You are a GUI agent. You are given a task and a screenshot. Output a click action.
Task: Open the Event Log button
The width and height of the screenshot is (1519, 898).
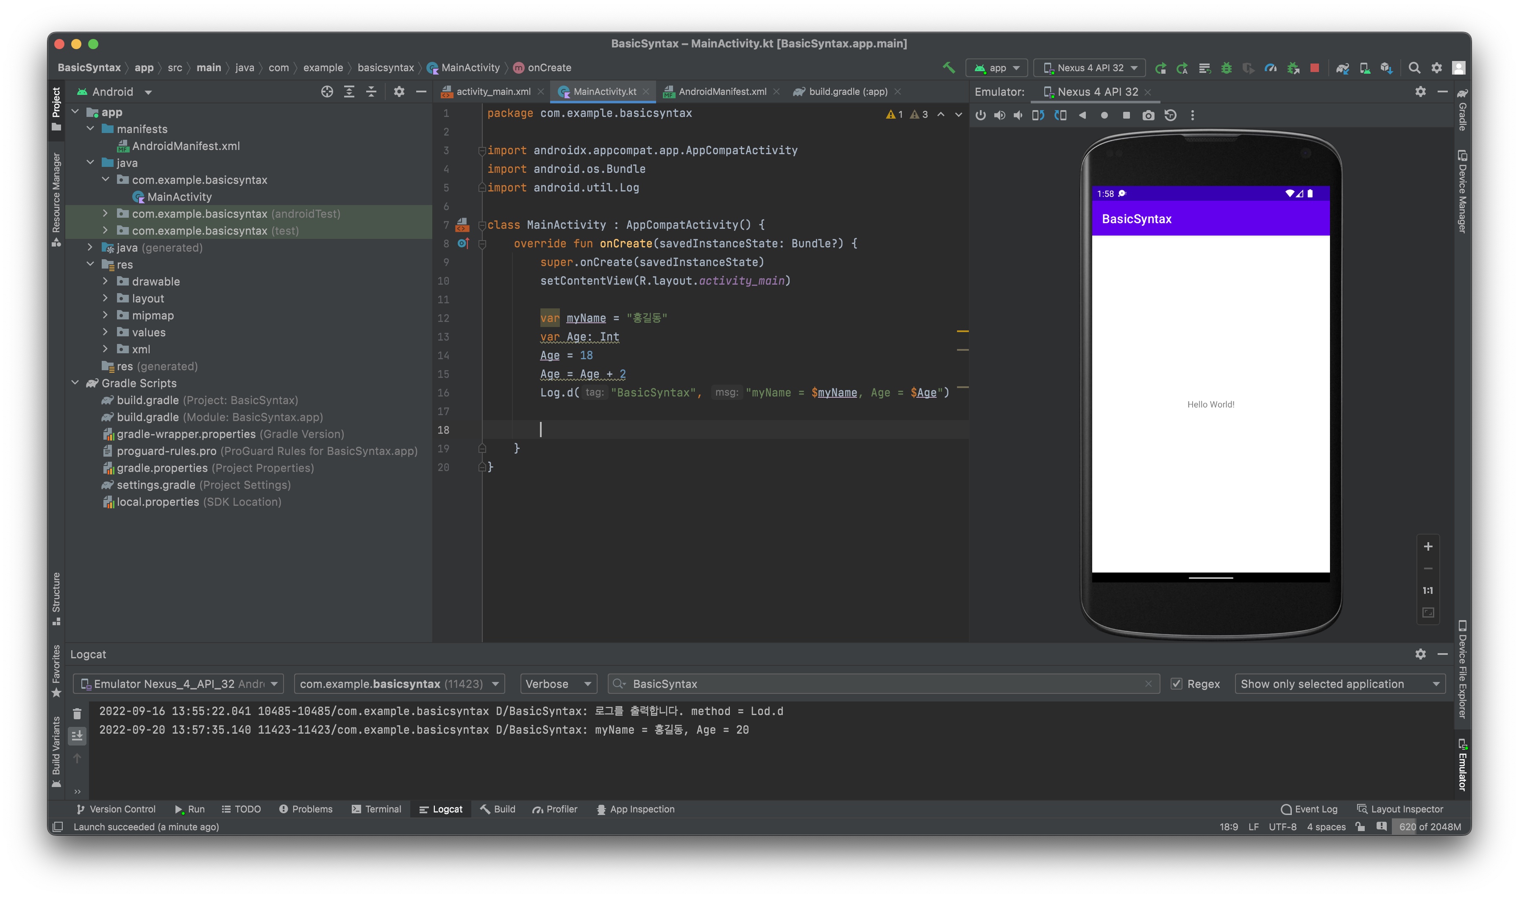pos(1310,809)
